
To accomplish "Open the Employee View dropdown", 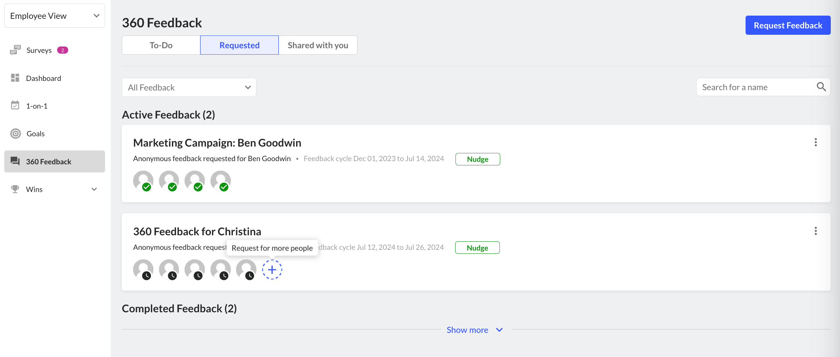I will click(55, 16).
